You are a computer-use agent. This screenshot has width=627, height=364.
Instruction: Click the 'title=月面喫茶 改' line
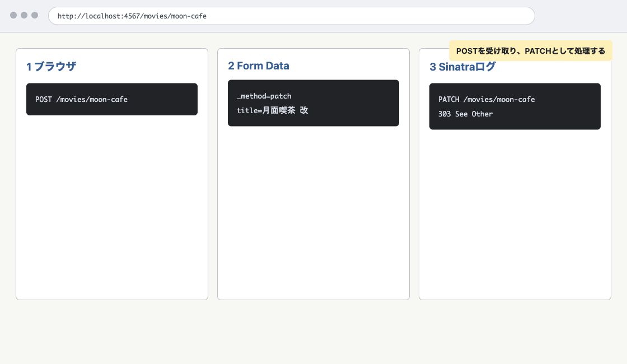(272, 110)
